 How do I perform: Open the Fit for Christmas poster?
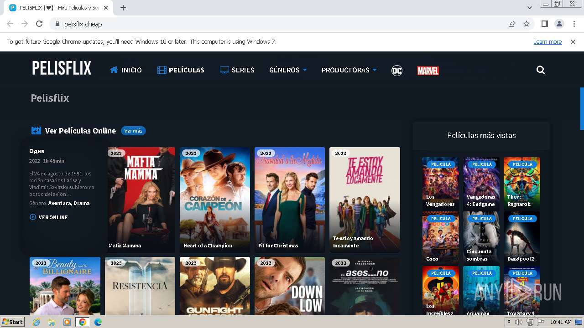click(290, 200)
